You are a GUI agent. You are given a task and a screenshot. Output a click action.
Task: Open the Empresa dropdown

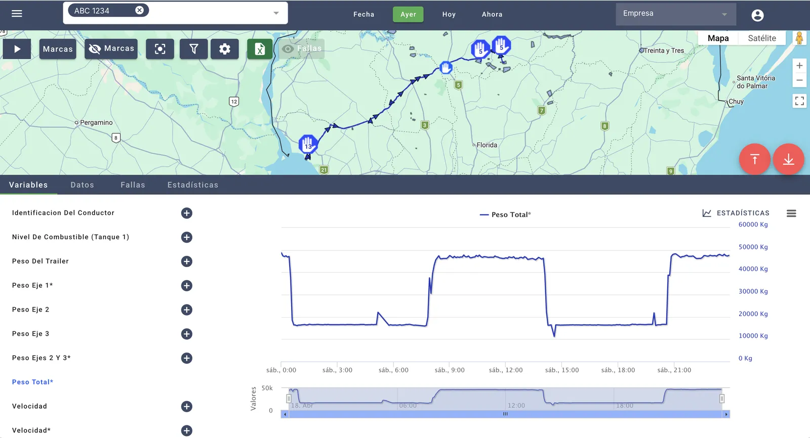click(x=676, y=14)
